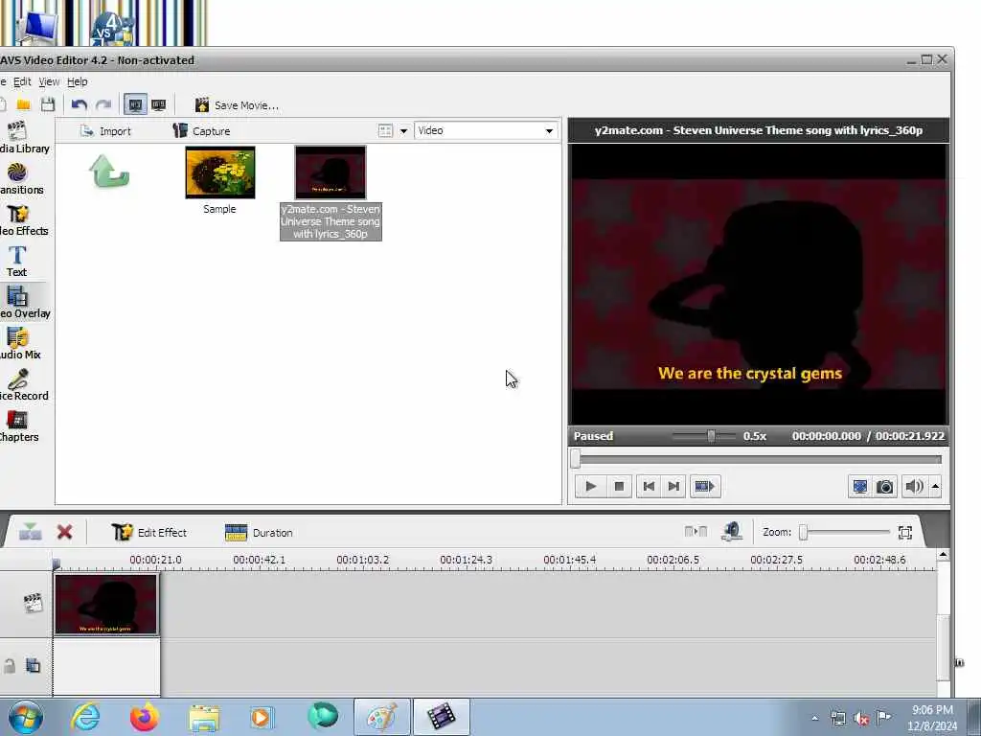The width and height of the screenshot is (981, 736).
Task: Open the Audio Mix panel
Action: (20, 344)
